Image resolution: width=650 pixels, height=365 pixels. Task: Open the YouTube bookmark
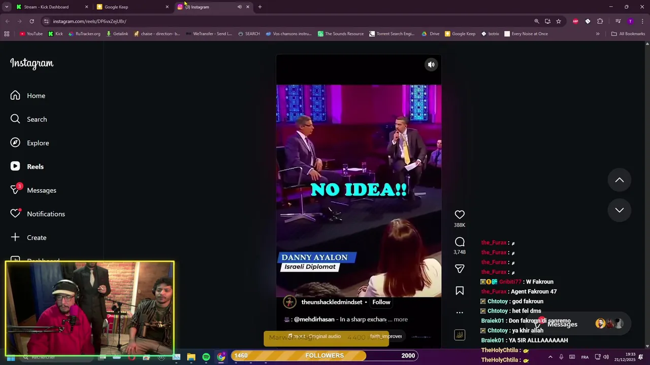[x=31, y=34]
